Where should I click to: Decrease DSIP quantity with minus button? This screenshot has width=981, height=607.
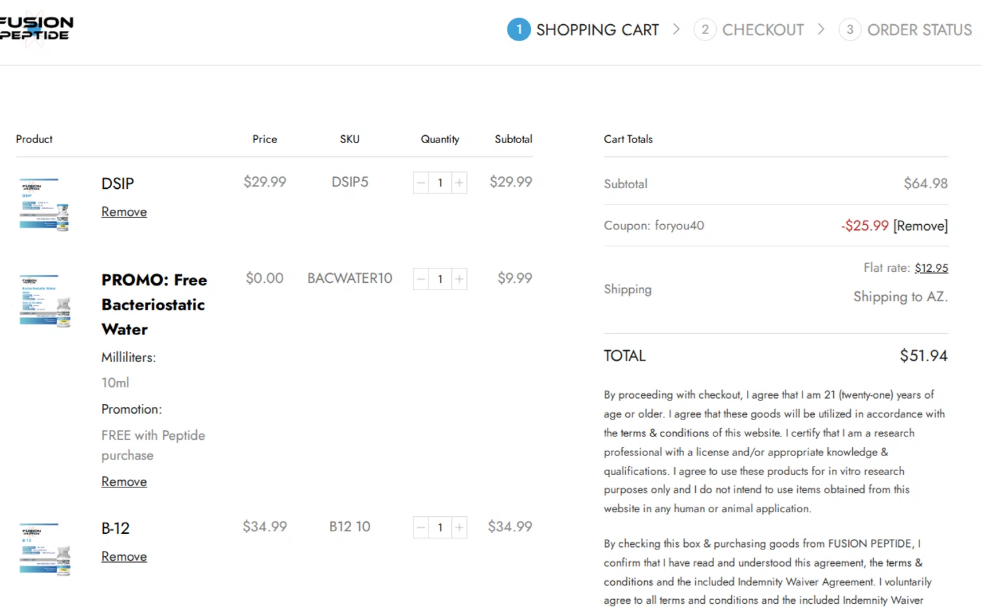coord(421,183)
